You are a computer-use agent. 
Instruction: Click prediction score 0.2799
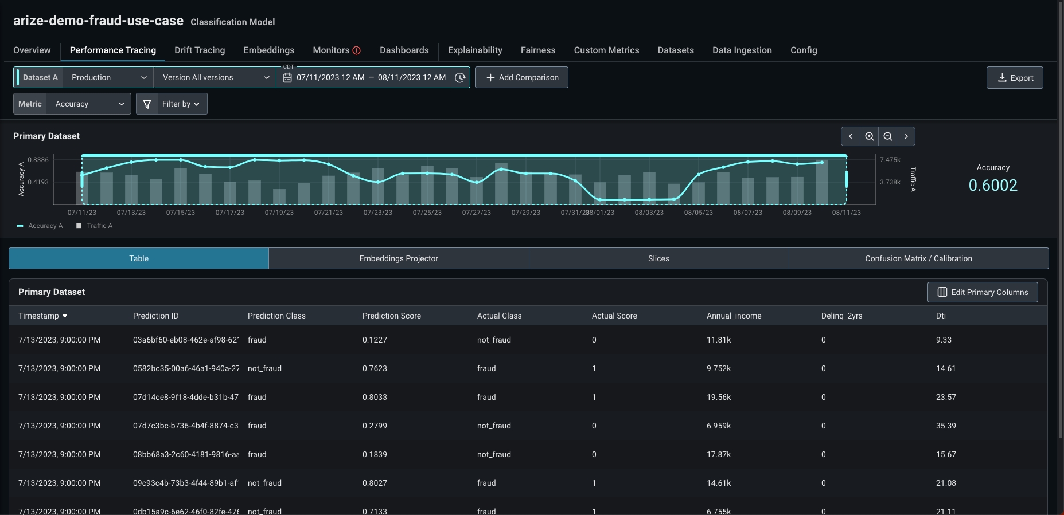tap(375, 426)
